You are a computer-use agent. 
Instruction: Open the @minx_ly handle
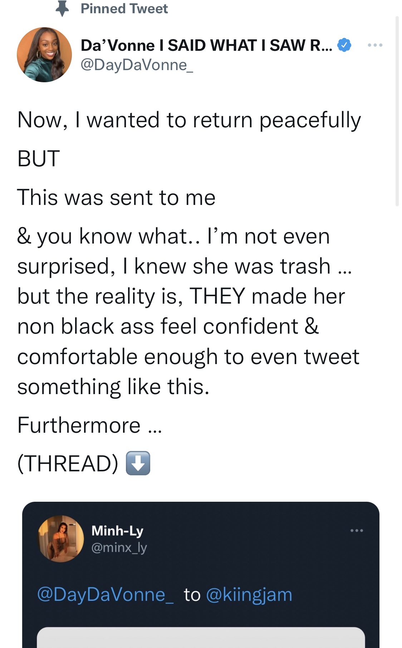click(x=119, y=548)
